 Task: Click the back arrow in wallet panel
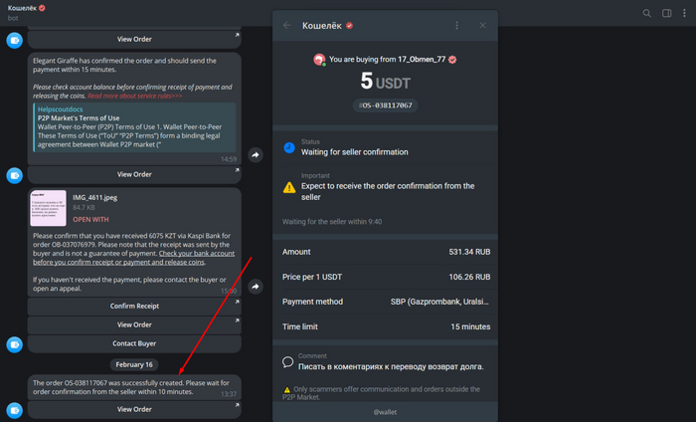[287, 25]
